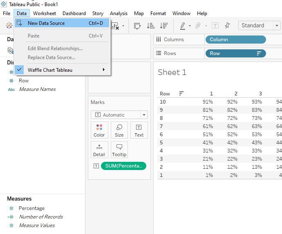Select Waffle Chart Tableau data source entry
The height and width of the screenshot is (234, 282).
pyautogui.click(x=62, y=70)
